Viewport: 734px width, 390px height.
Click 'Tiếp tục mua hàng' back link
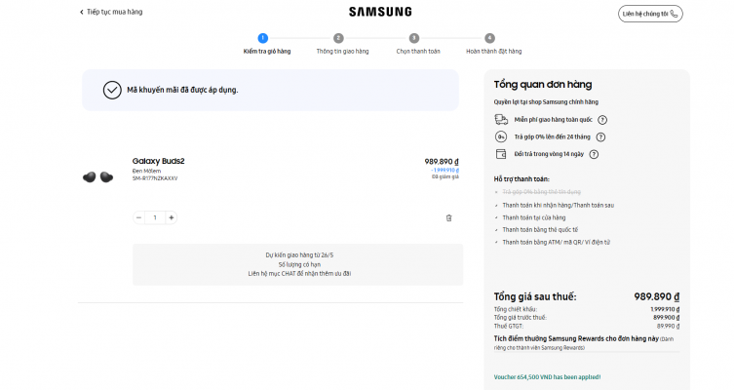click(x=111, y=13)
